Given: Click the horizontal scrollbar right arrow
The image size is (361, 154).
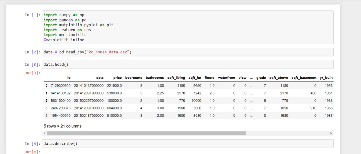Looking at the screenshot, I should 331,133.
